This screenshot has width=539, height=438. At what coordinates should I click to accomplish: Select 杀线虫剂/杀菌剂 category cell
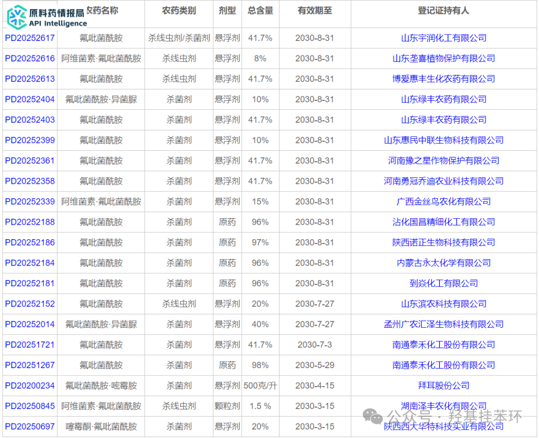click(179, 38)
